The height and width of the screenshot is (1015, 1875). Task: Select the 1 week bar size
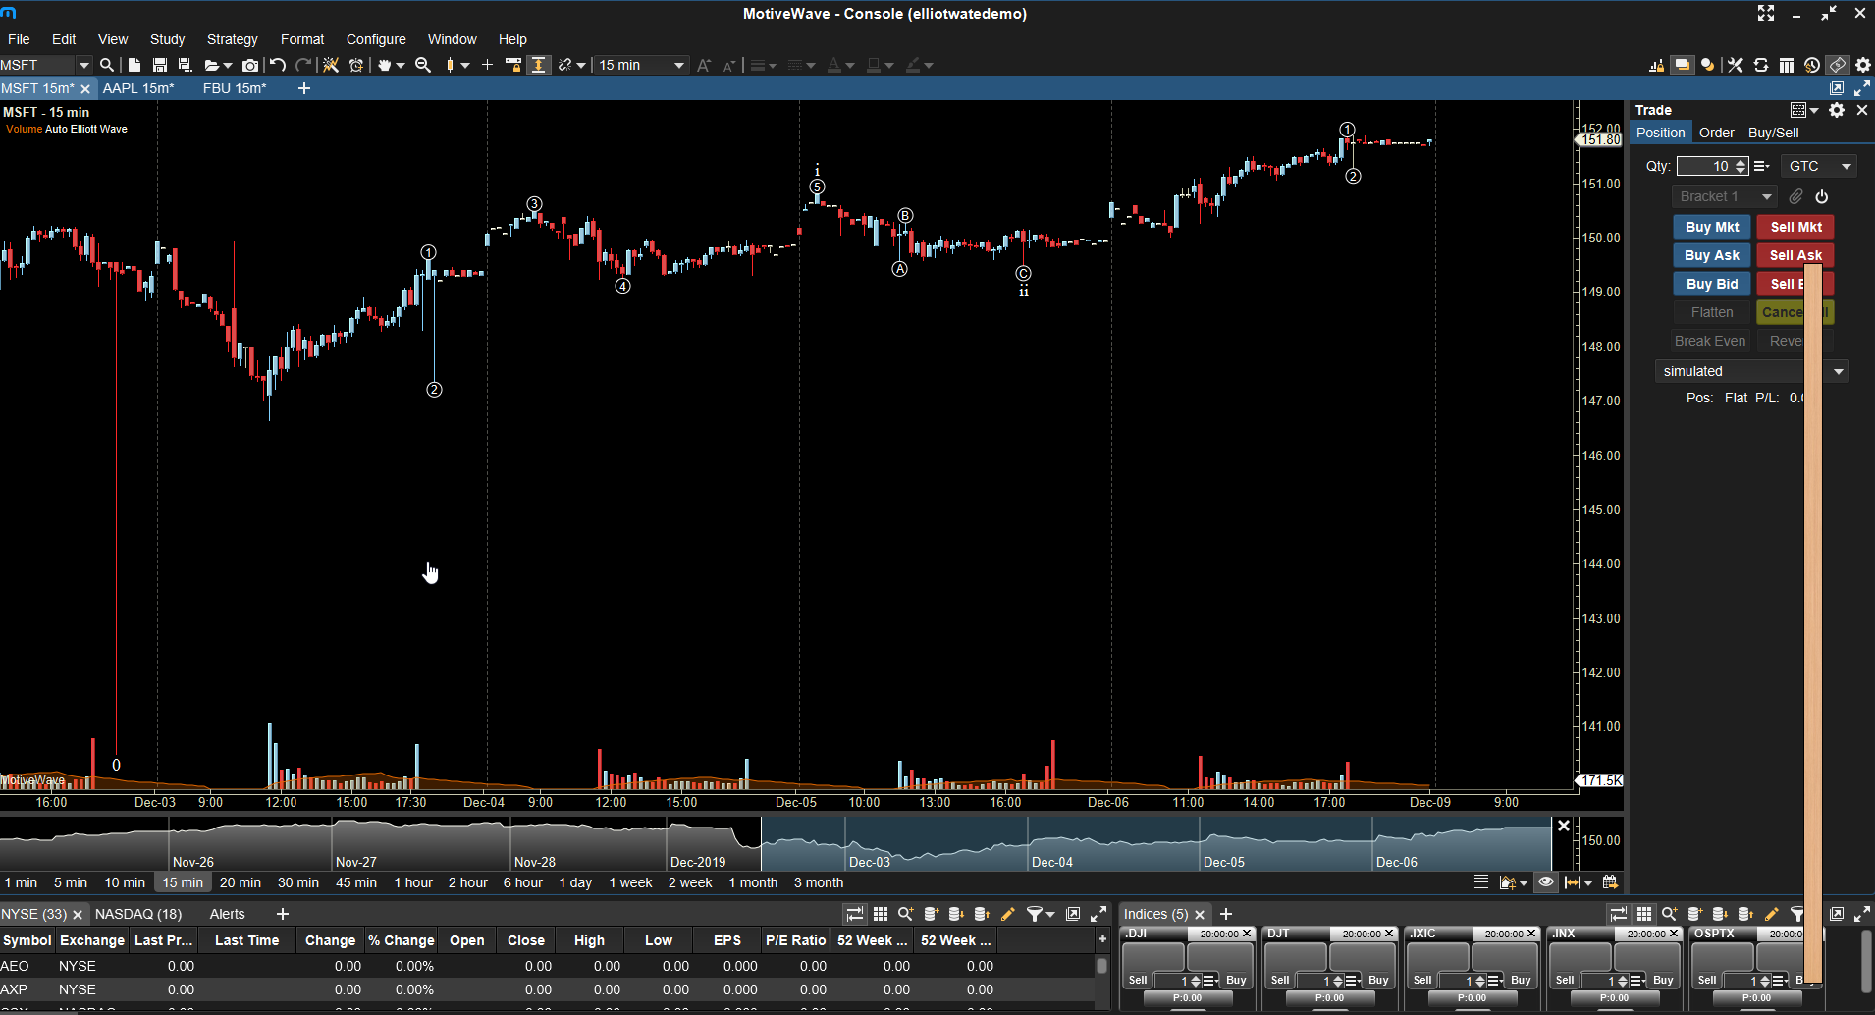pyautogui.click(x=630, y=882)
